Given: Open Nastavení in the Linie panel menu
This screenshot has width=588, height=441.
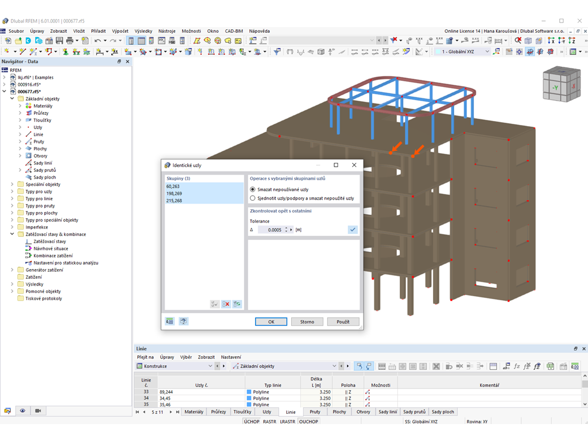Looking at the screenshot, I should click(x=231, y=357).
